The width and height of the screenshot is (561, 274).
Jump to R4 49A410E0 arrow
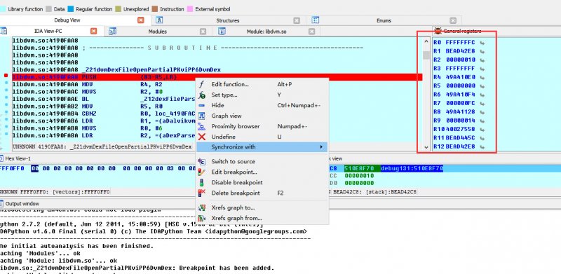(482, 77)
